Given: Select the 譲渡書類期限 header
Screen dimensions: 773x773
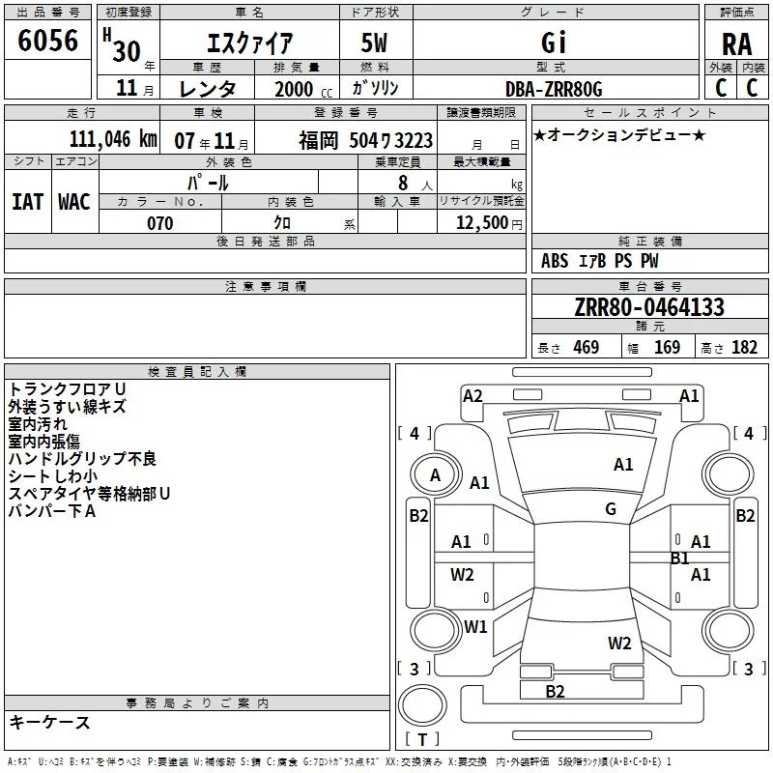Looking at the screenshot, I should tap(481, 113).
